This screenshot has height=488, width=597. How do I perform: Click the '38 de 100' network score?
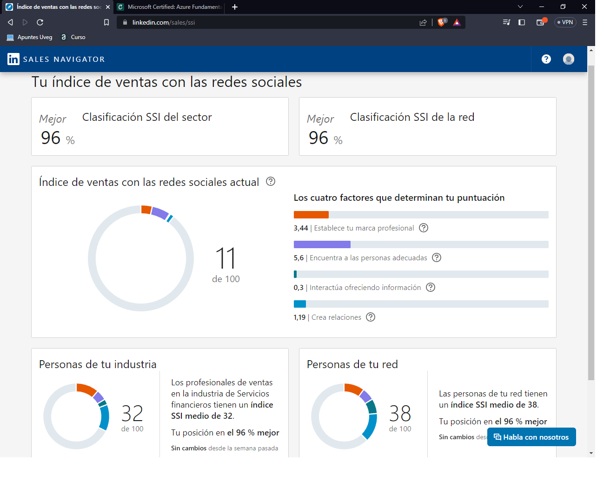click(400, 418)
